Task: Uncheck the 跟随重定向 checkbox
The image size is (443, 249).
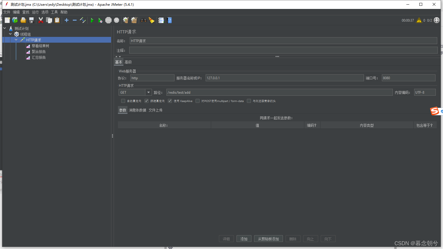Action: coord(147,101)
